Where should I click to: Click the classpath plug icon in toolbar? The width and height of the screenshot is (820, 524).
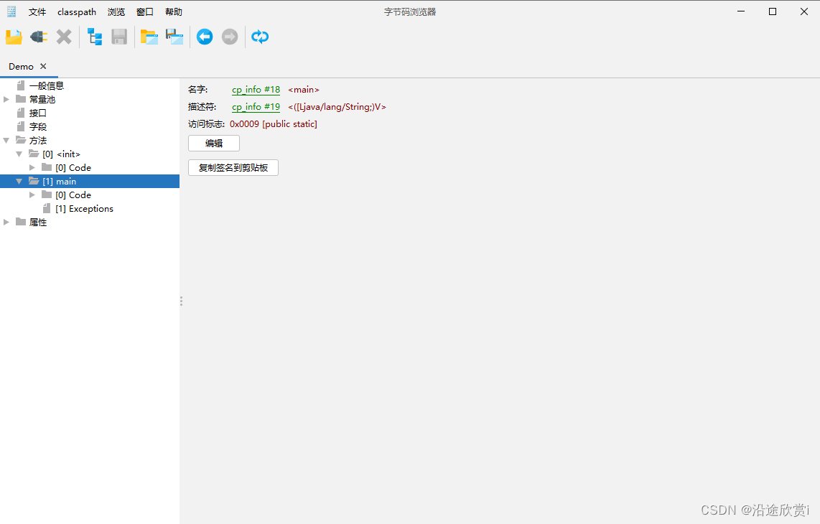[x=39, y=37]
